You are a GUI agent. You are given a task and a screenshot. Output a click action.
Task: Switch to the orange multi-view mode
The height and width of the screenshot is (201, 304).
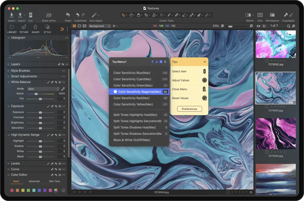74,26
